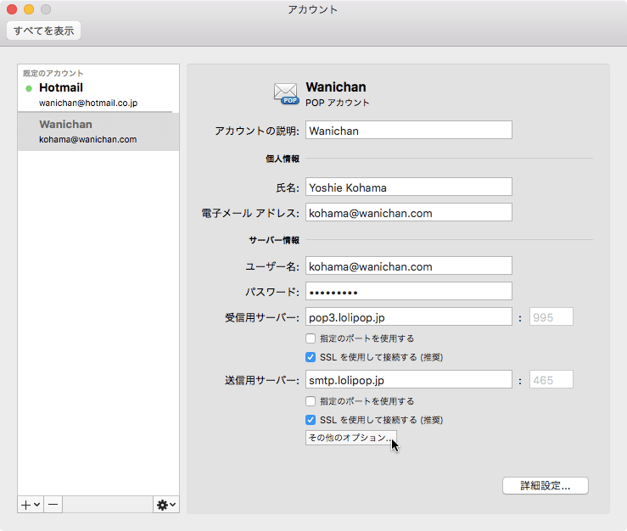Click the minus button to remove account
The width and height of the screenshot is (627, 531).
pyautogui.click(x=53, y=504)
